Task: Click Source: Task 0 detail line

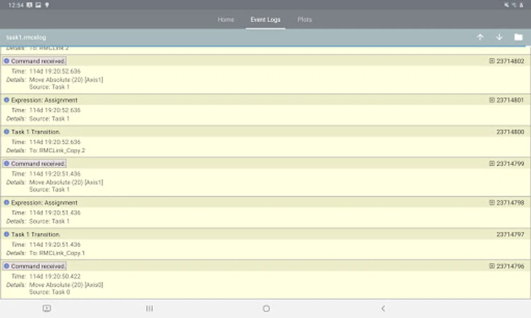Action: click(50, 292)
